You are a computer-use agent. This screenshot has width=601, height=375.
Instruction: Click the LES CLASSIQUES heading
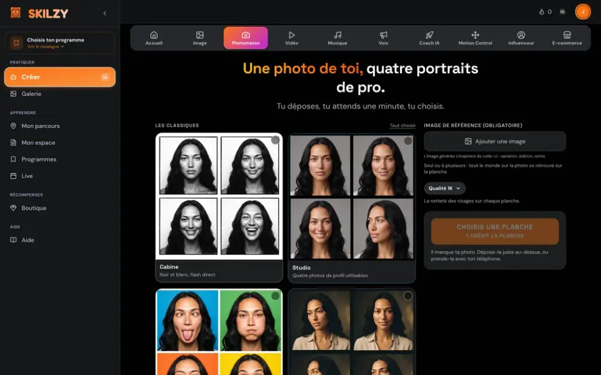[177, 125]
